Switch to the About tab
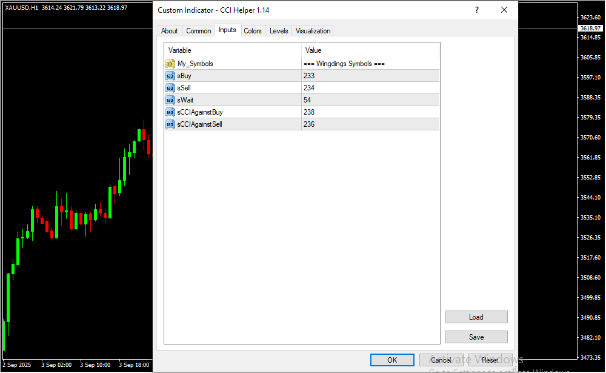606x373 pixels. click(170, 31)
